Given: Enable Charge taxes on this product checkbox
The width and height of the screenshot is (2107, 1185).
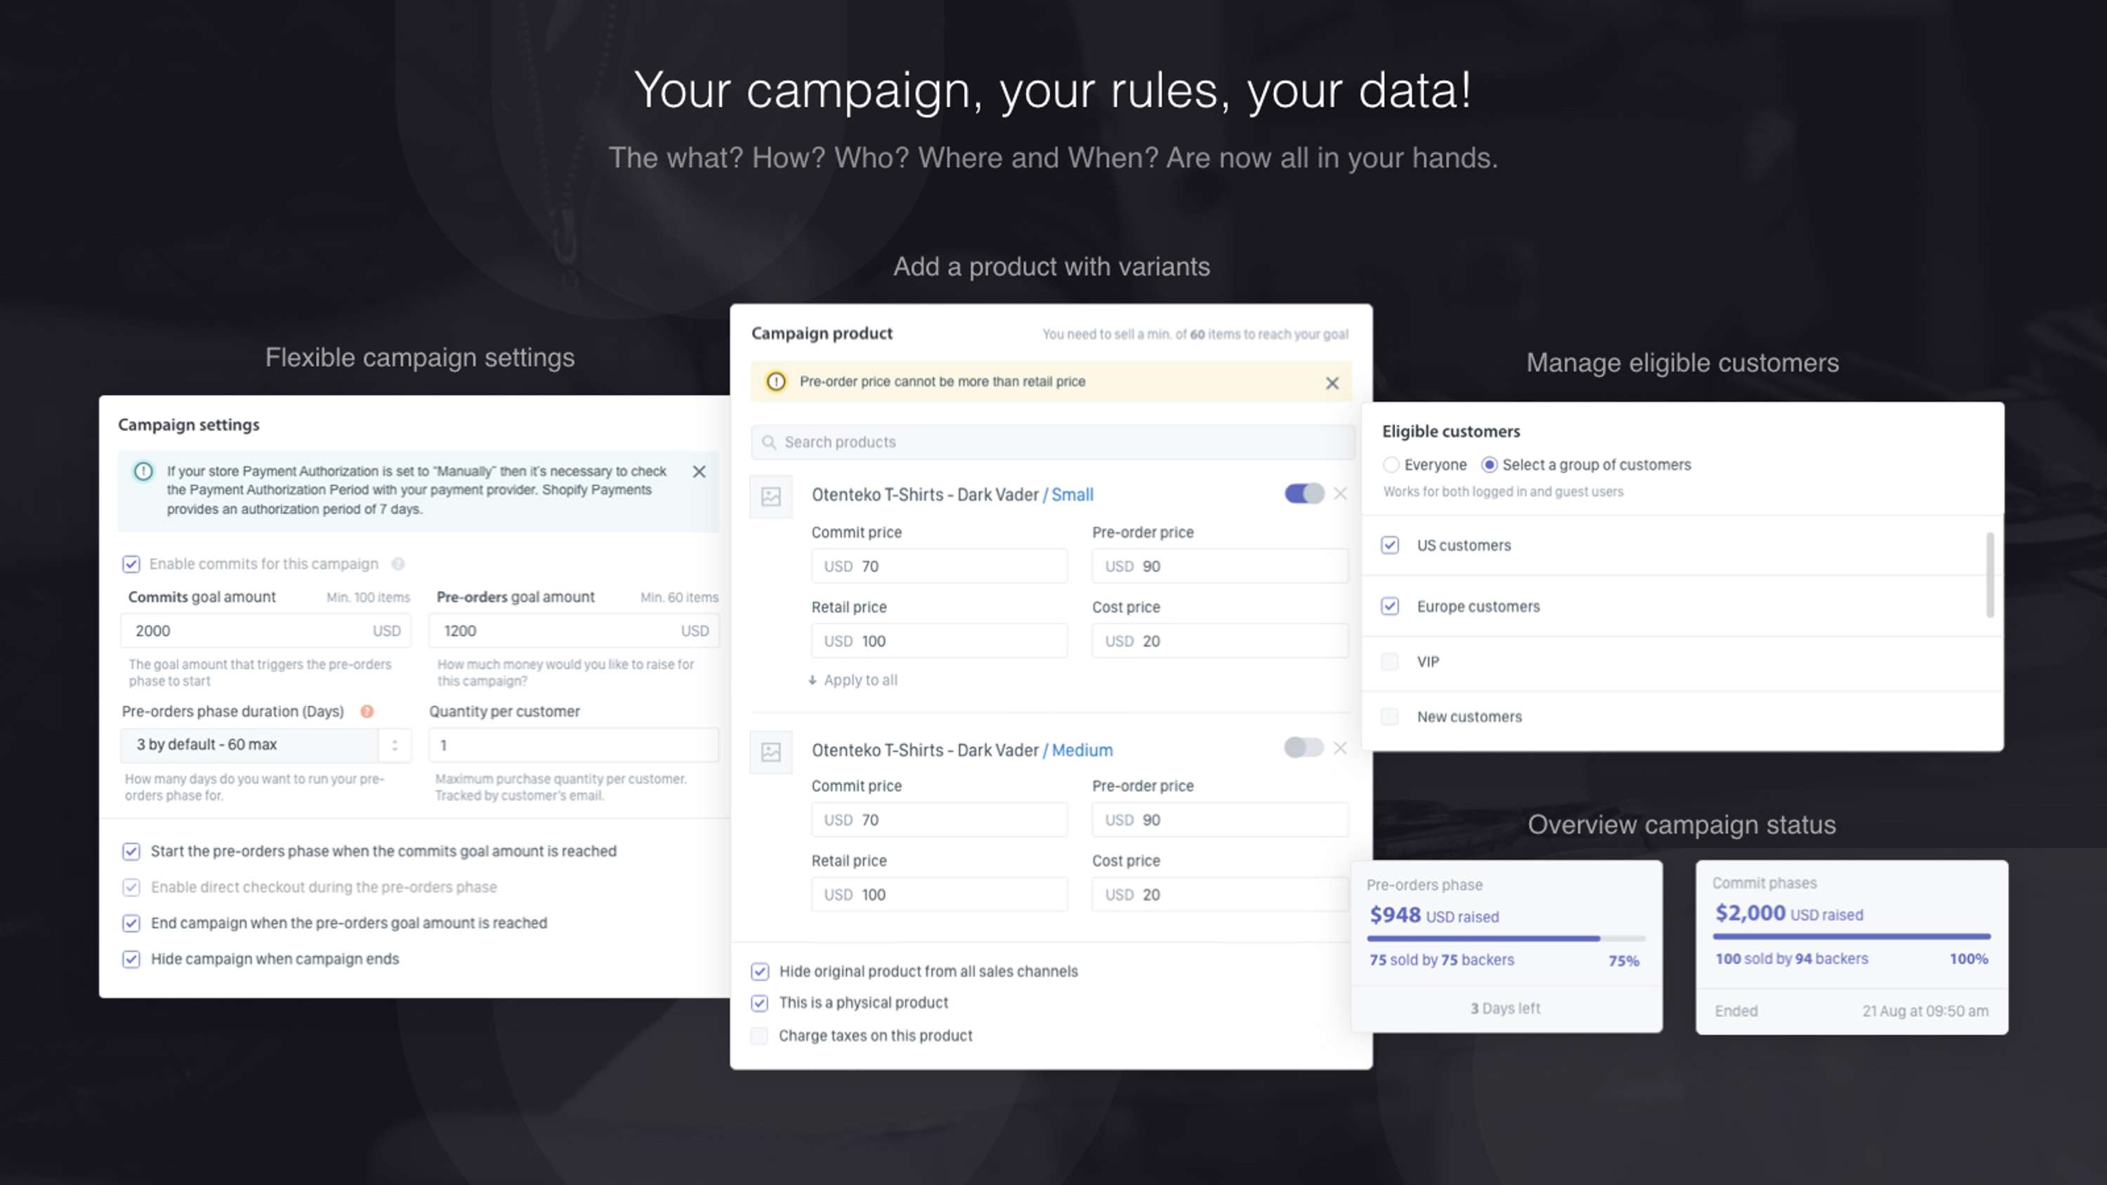Looking at the screenshot, I should pos(760,1036).
